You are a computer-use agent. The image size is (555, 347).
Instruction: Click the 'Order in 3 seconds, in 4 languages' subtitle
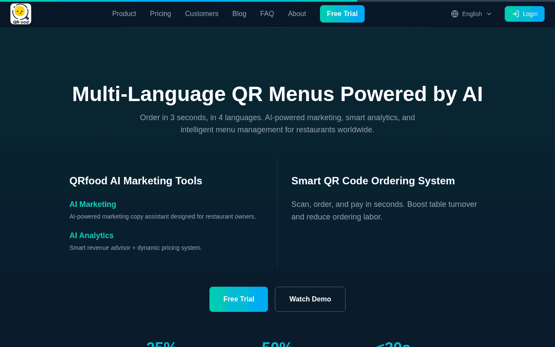(277, 124)
